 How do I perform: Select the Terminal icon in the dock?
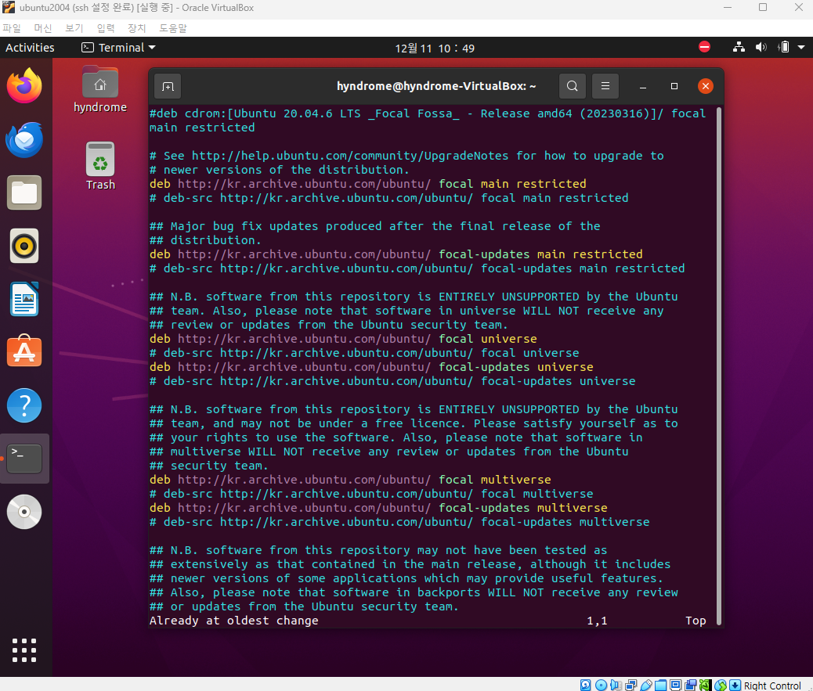pos(24,459)
